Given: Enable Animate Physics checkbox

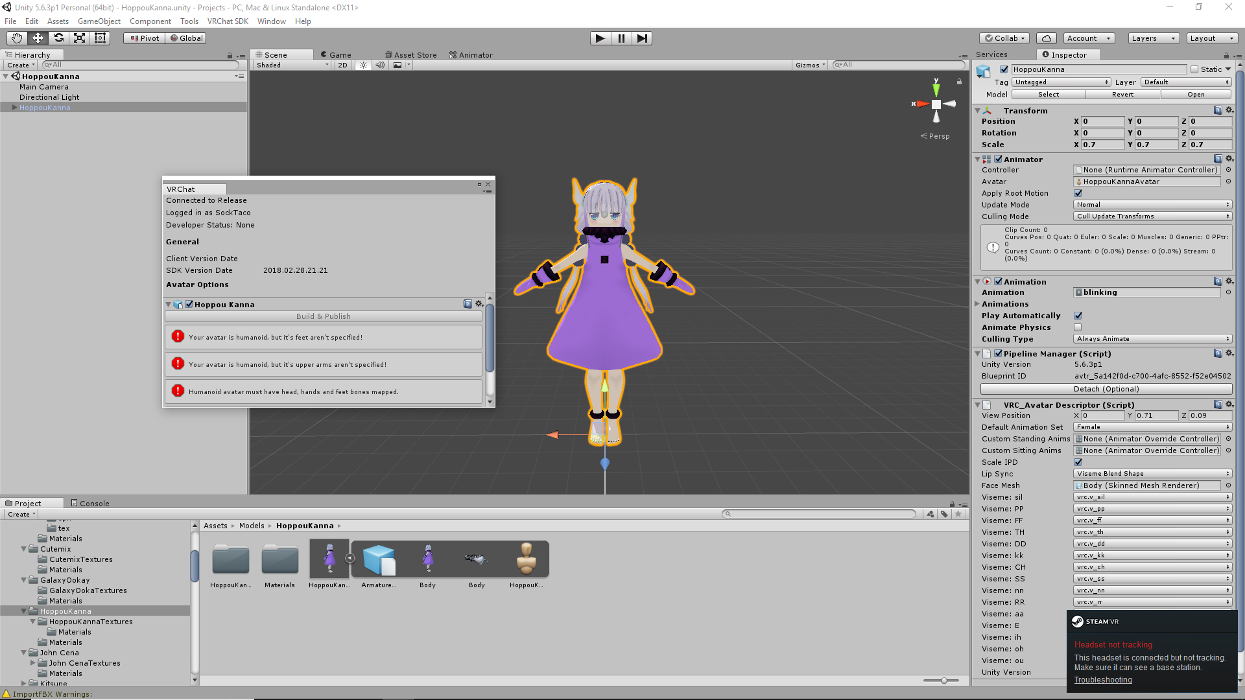Looking at the screenshot, I should (1078, 327).
